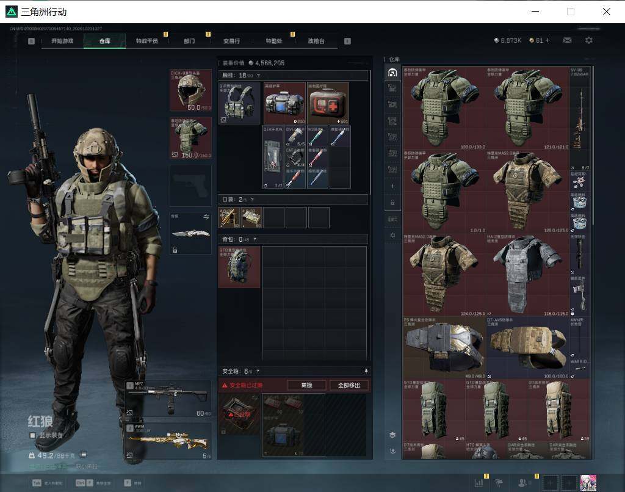Click the 全部移出 button
Image resolution: width=625 pixels, height=492 pixels.
point(349,385)
